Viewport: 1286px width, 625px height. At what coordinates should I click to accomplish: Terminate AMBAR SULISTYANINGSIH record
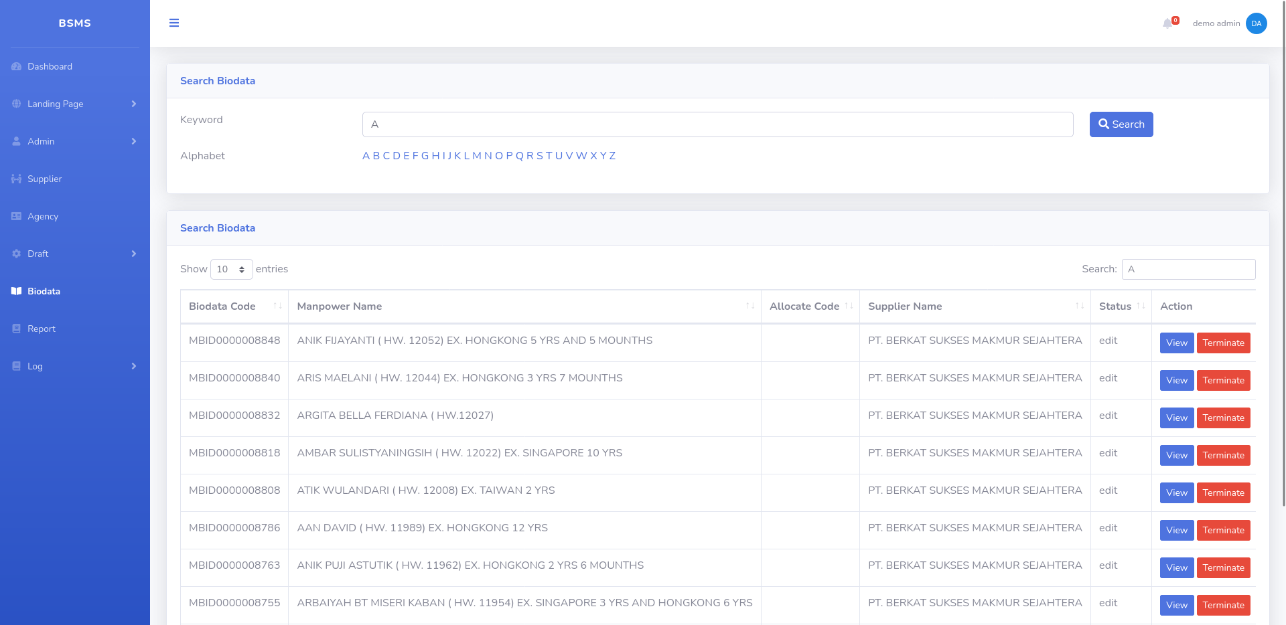(x=1224, y=455)
